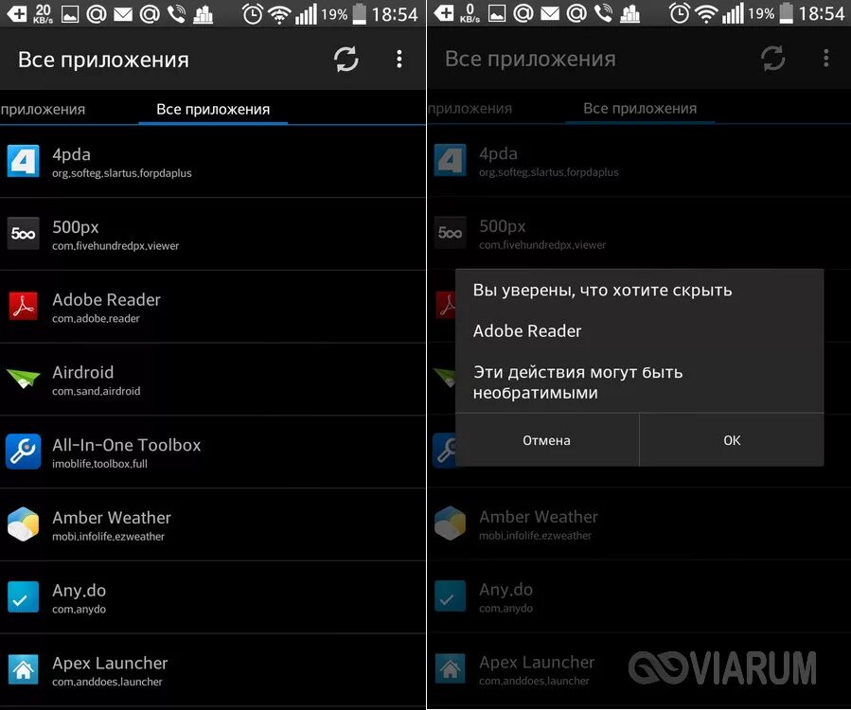Open the overflow menu in left screen header

click(x=399, y=59)
